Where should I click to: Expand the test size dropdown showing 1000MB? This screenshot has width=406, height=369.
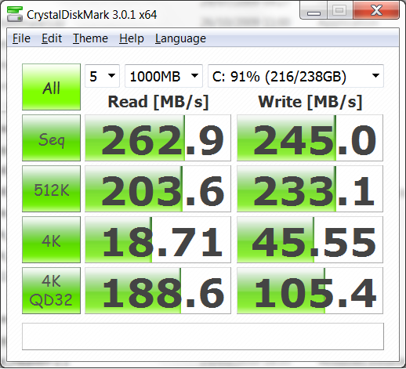coord(164,76)
